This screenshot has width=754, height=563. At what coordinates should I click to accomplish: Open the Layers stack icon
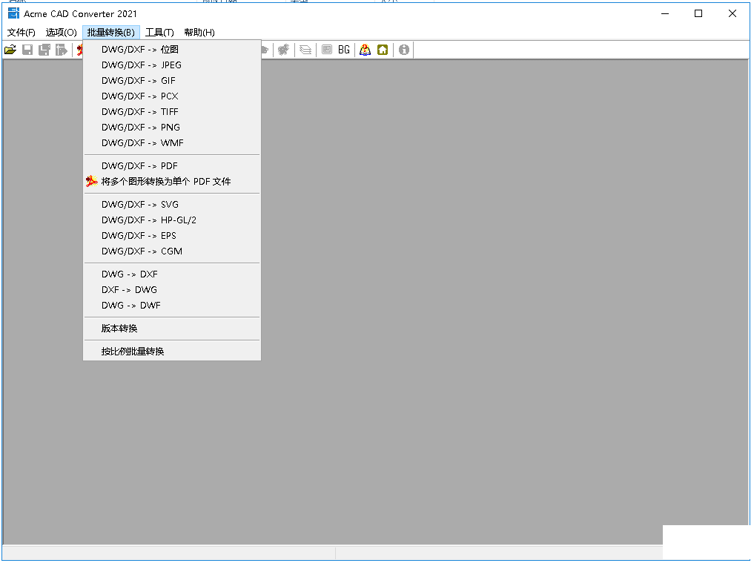305,50
